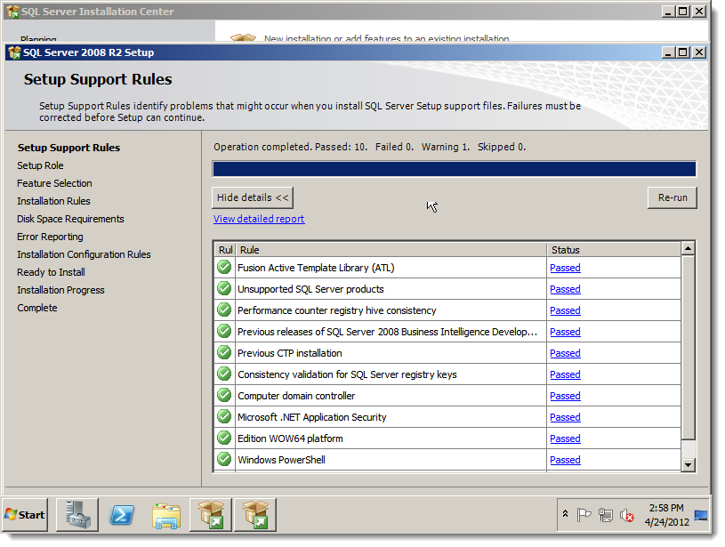Open Passed status for Fusion Active Template Library
The width and height of the screenshot is (725, 547).
(x=565, y=268)
